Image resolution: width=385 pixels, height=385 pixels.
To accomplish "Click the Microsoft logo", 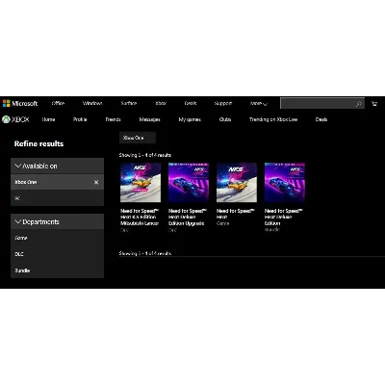I will (x=20, y=103).
